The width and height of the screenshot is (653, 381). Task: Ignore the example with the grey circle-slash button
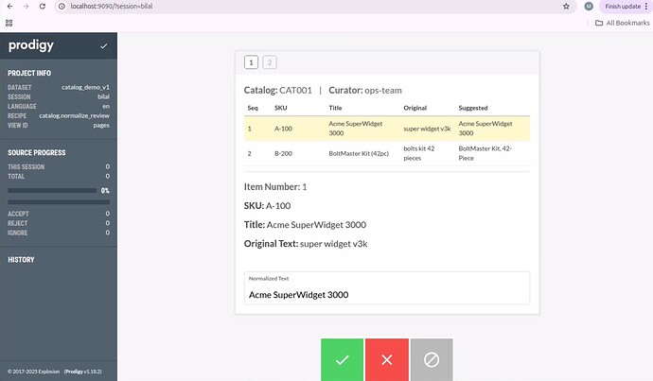432,359
